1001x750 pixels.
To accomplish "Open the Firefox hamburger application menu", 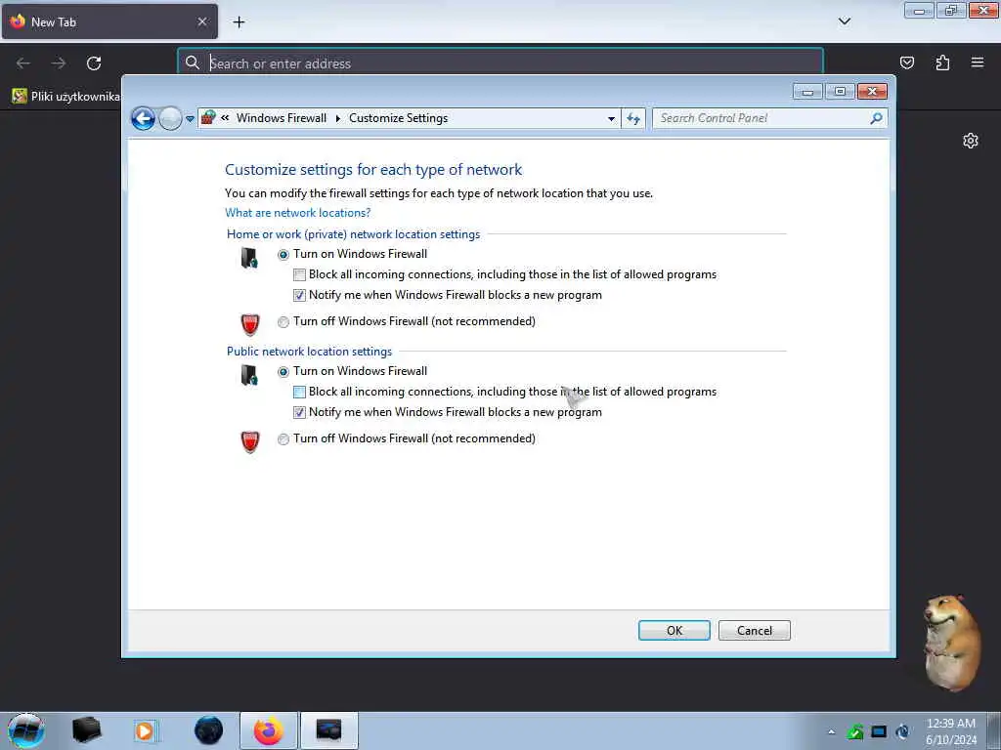I will (978, 62).
